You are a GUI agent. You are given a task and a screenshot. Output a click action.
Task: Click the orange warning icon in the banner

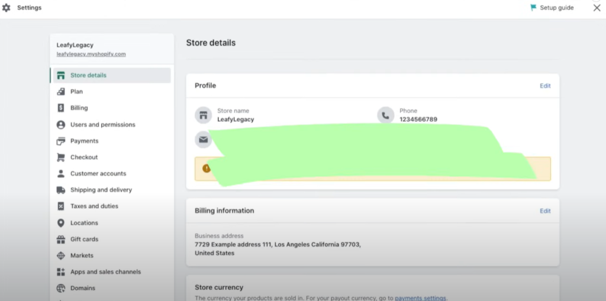(x=207, y=169)
